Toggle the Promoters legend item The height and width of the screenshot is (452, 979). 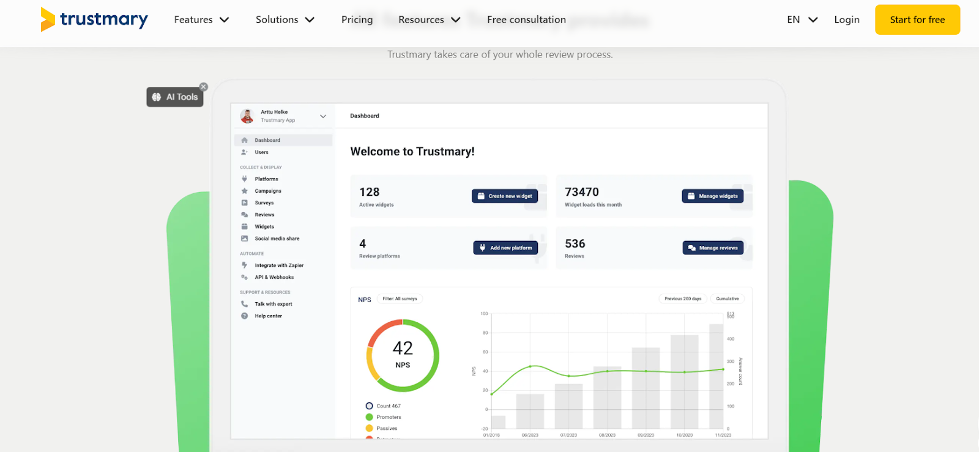pos(383,417)
